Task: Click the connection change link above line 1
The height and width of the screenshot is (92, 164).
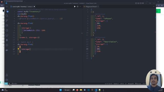Action: click(42, 9)
